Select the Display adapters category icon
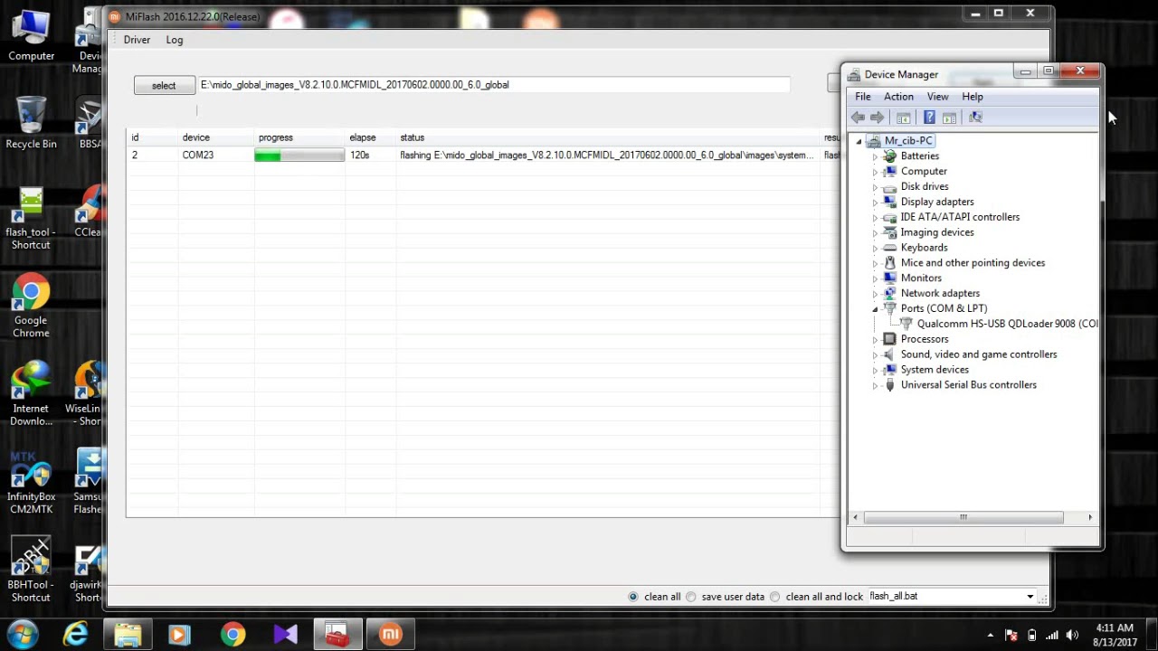This screenshot has height=651, width=1158. [x=890, y=202]
